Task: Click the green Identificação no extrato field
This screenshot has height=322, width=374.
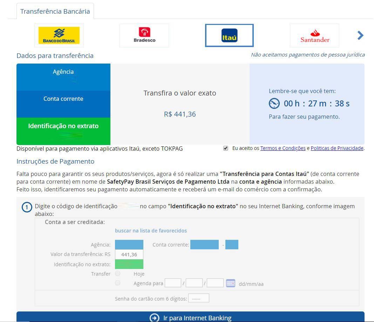Action: (129, 264)
